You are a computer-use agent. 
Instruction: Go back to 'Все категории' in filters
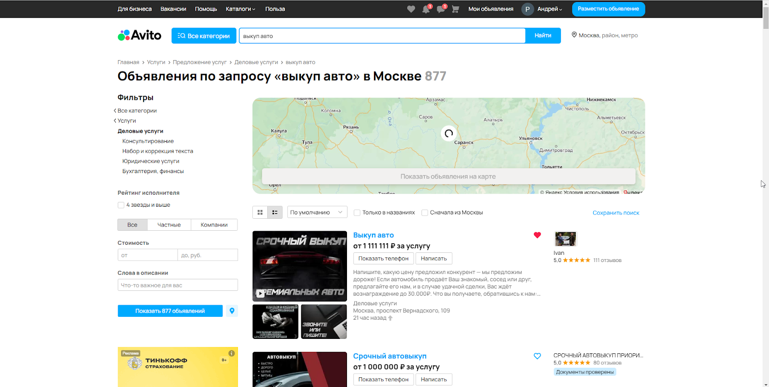tap(137, 111)
